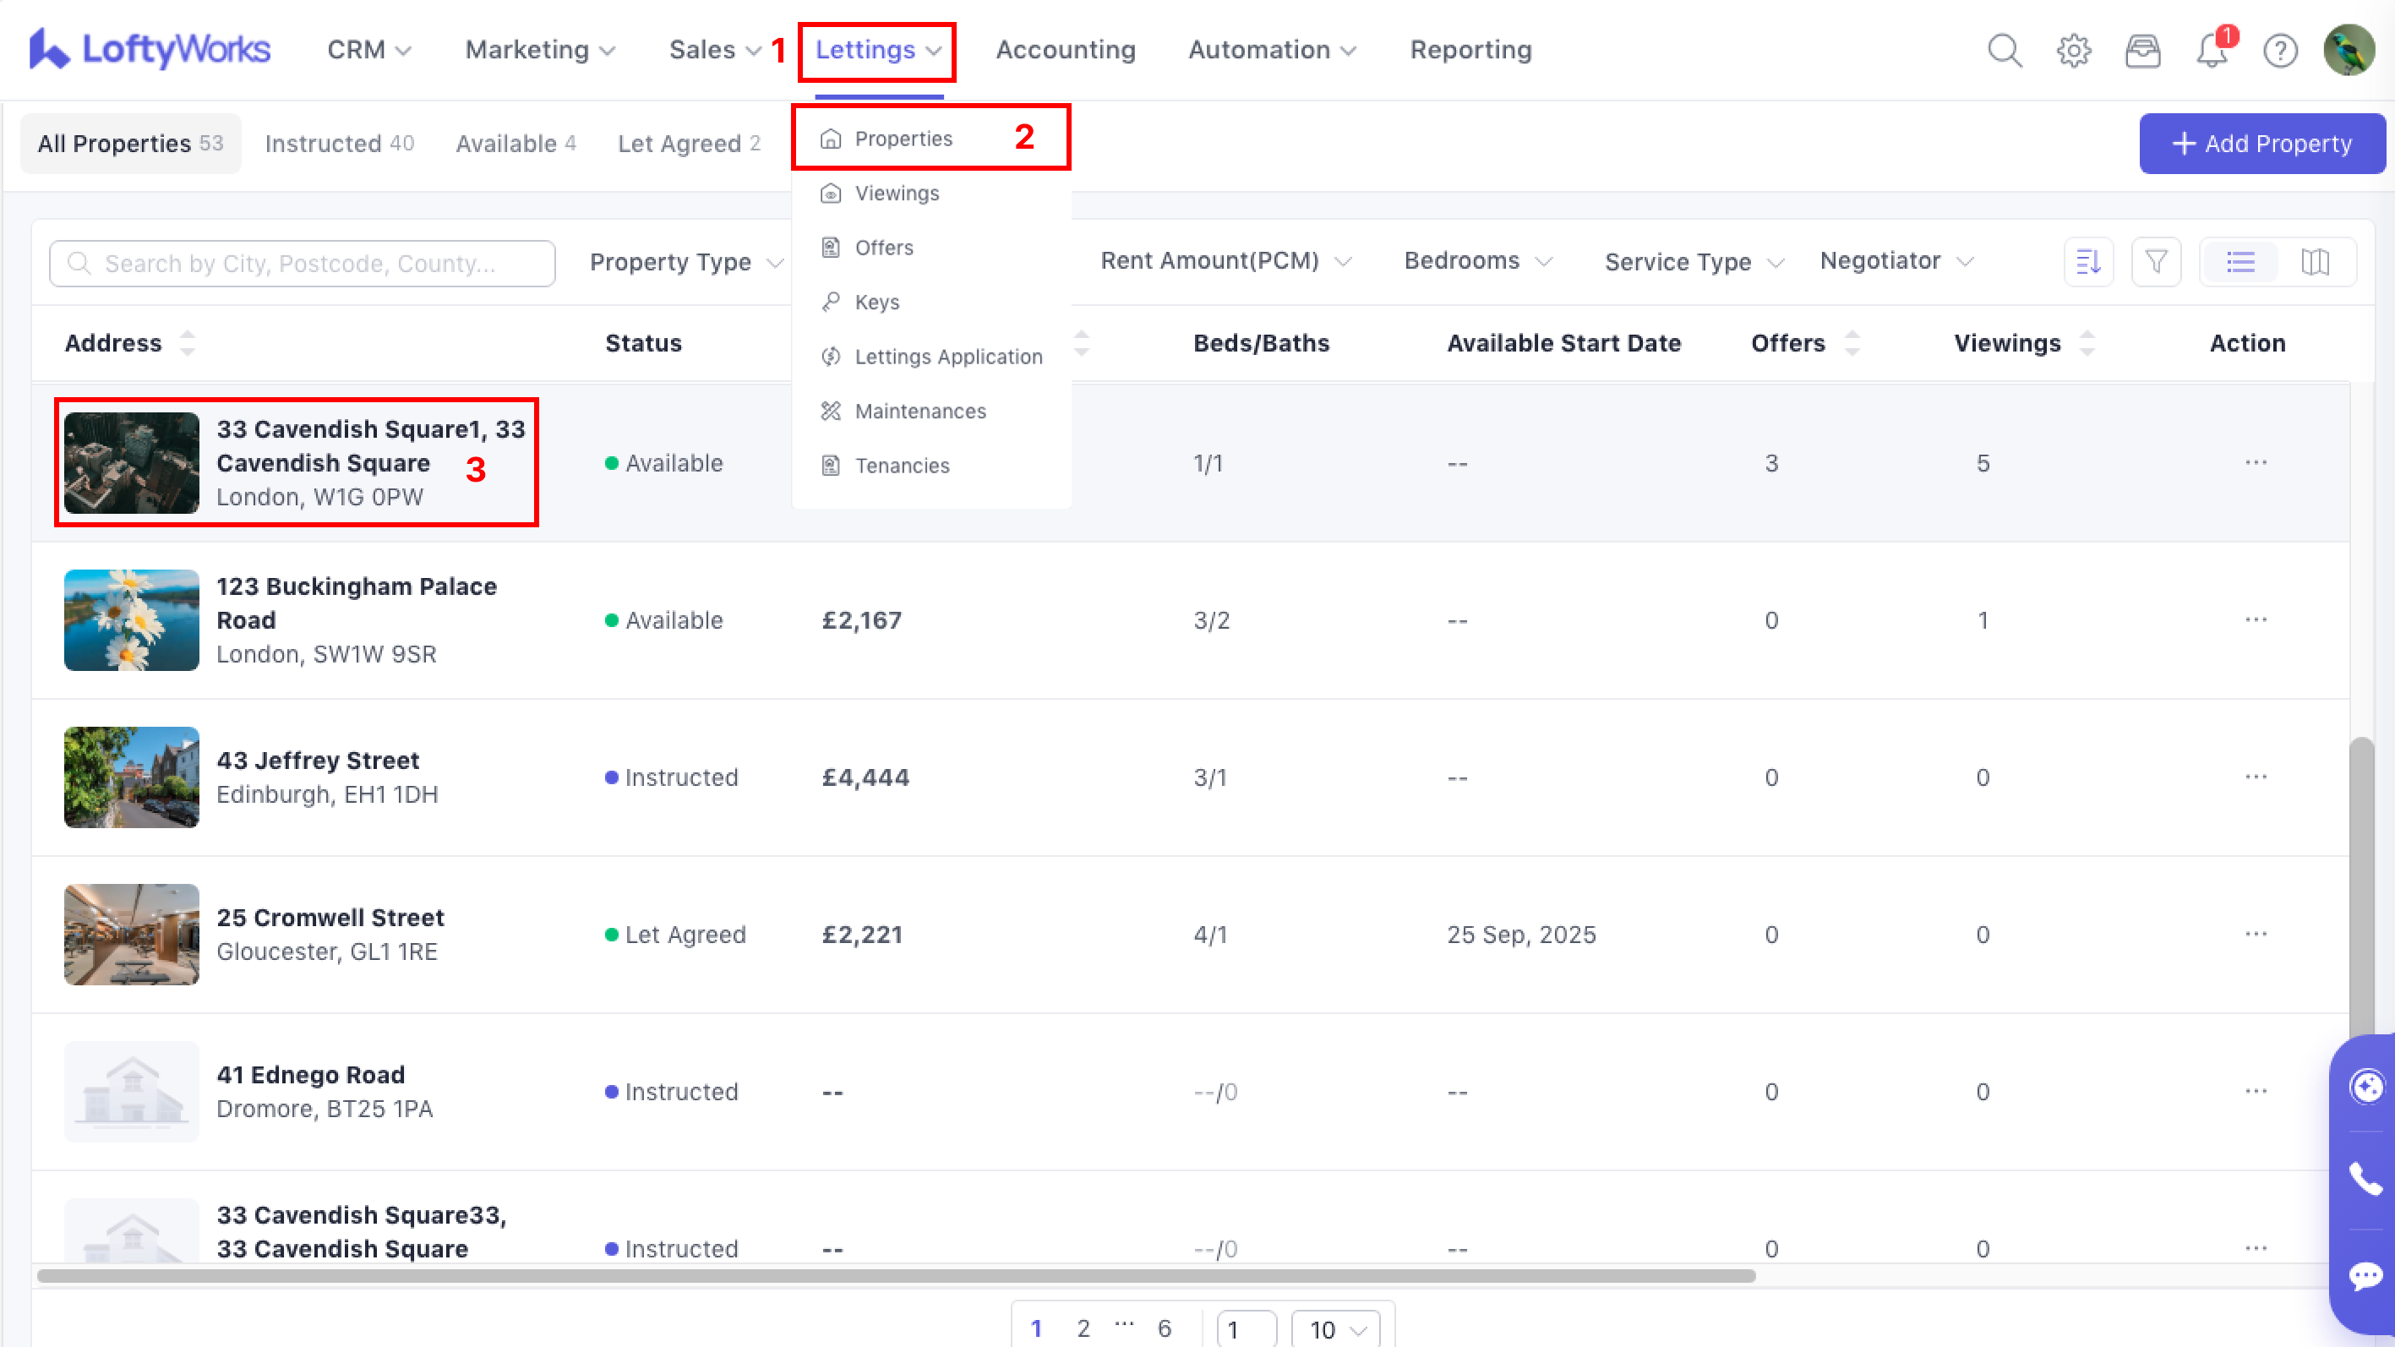Click the horizontal table scrollbar
The width and height of the screenshot is (2395, 1347).
[895, 1276]
